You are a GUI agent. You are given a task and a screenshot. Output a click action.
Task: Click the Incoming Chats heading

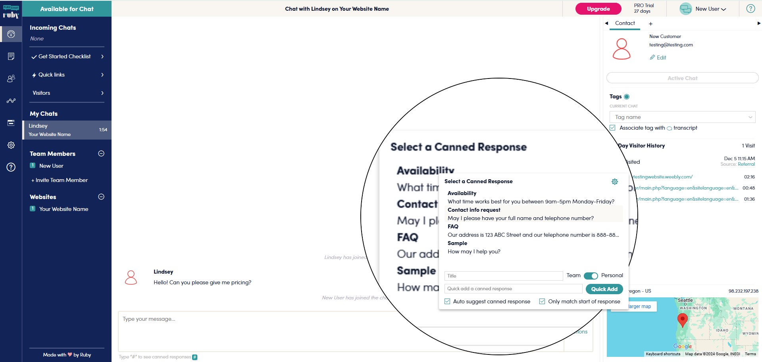click(53, 28)
